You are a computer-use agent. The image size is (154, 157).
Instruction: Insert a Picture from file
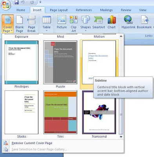[62, 22]
